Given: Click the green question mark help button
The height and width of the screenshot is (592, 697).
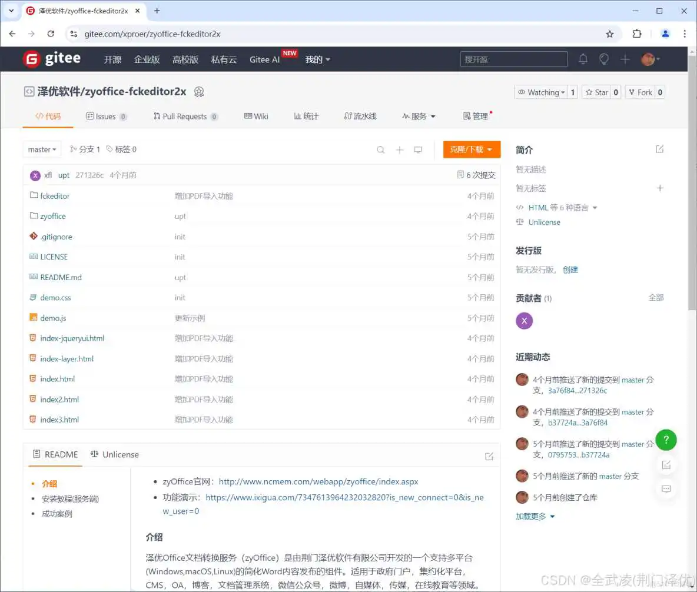Looking at the screenshot, I should tap(666, 440).
